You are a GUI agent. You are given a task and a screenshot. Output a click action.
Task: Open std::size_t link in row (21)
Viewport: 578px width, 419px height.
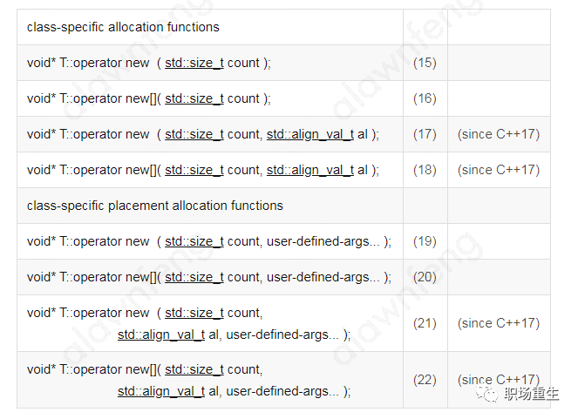click(194, 313)
